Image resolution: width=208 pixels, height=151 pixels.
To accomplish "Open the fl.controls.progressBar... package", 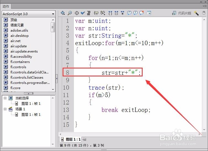I will (x=30, y=83).
